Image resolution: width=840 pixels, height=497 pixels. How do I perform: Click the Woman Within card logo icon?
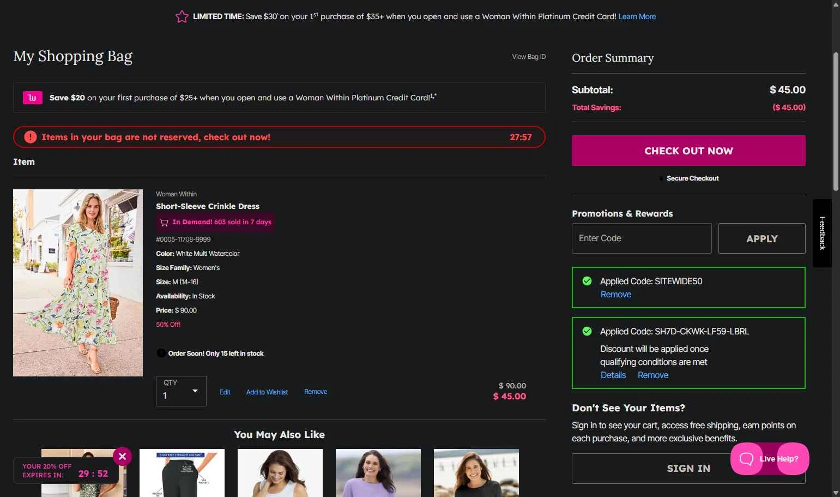pyautogui.click(x=33, y=98)
